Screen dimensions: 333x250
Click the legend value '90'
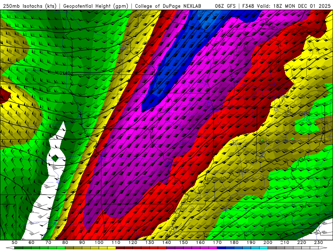[x=82, y=242]
